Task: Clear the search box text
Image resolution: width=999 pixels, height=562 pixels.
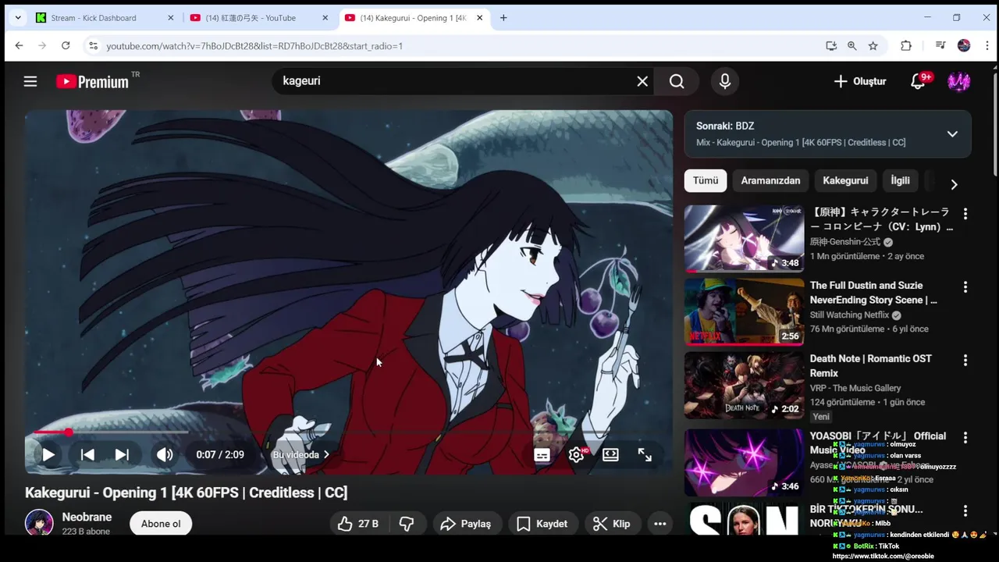Action: click(x=642, y=81)
